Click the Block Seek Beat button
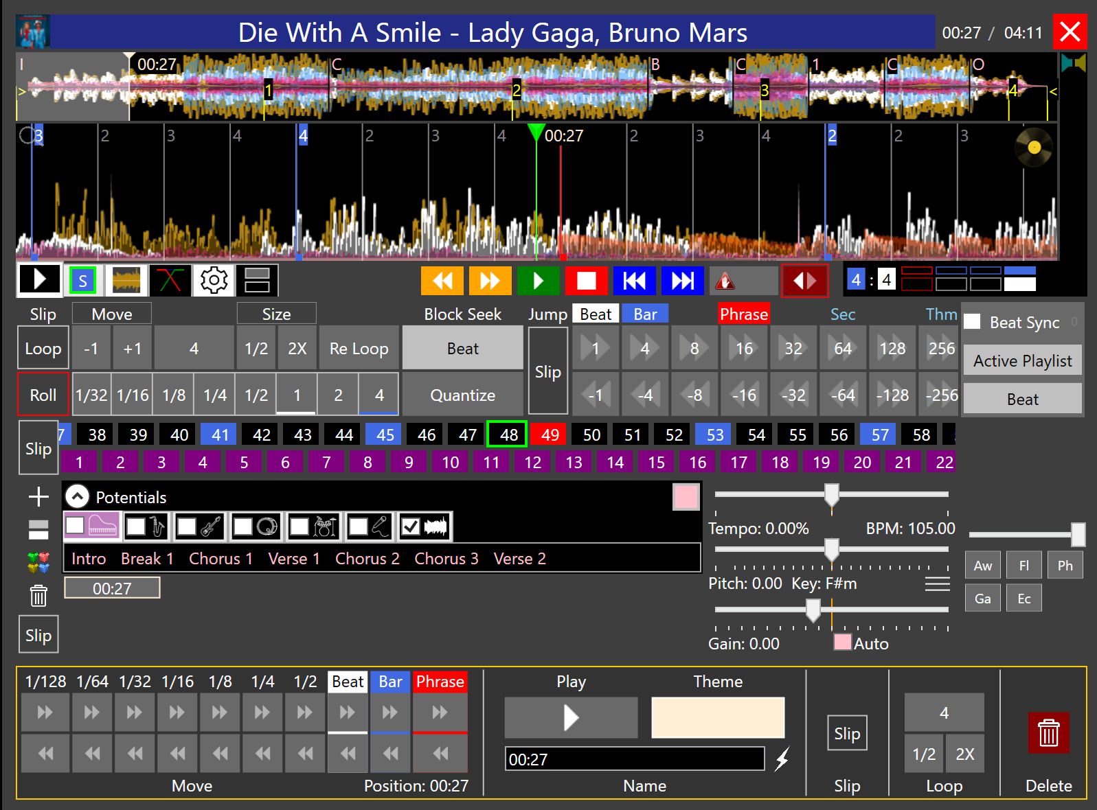The image size is (1097, 810). [463, 349]
